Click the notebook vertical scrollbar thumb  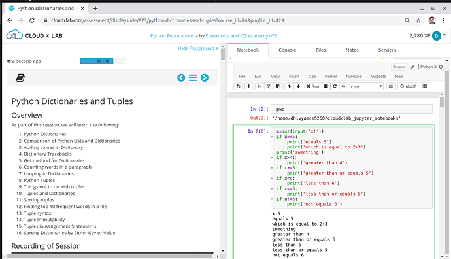click(x=442, y=102)
